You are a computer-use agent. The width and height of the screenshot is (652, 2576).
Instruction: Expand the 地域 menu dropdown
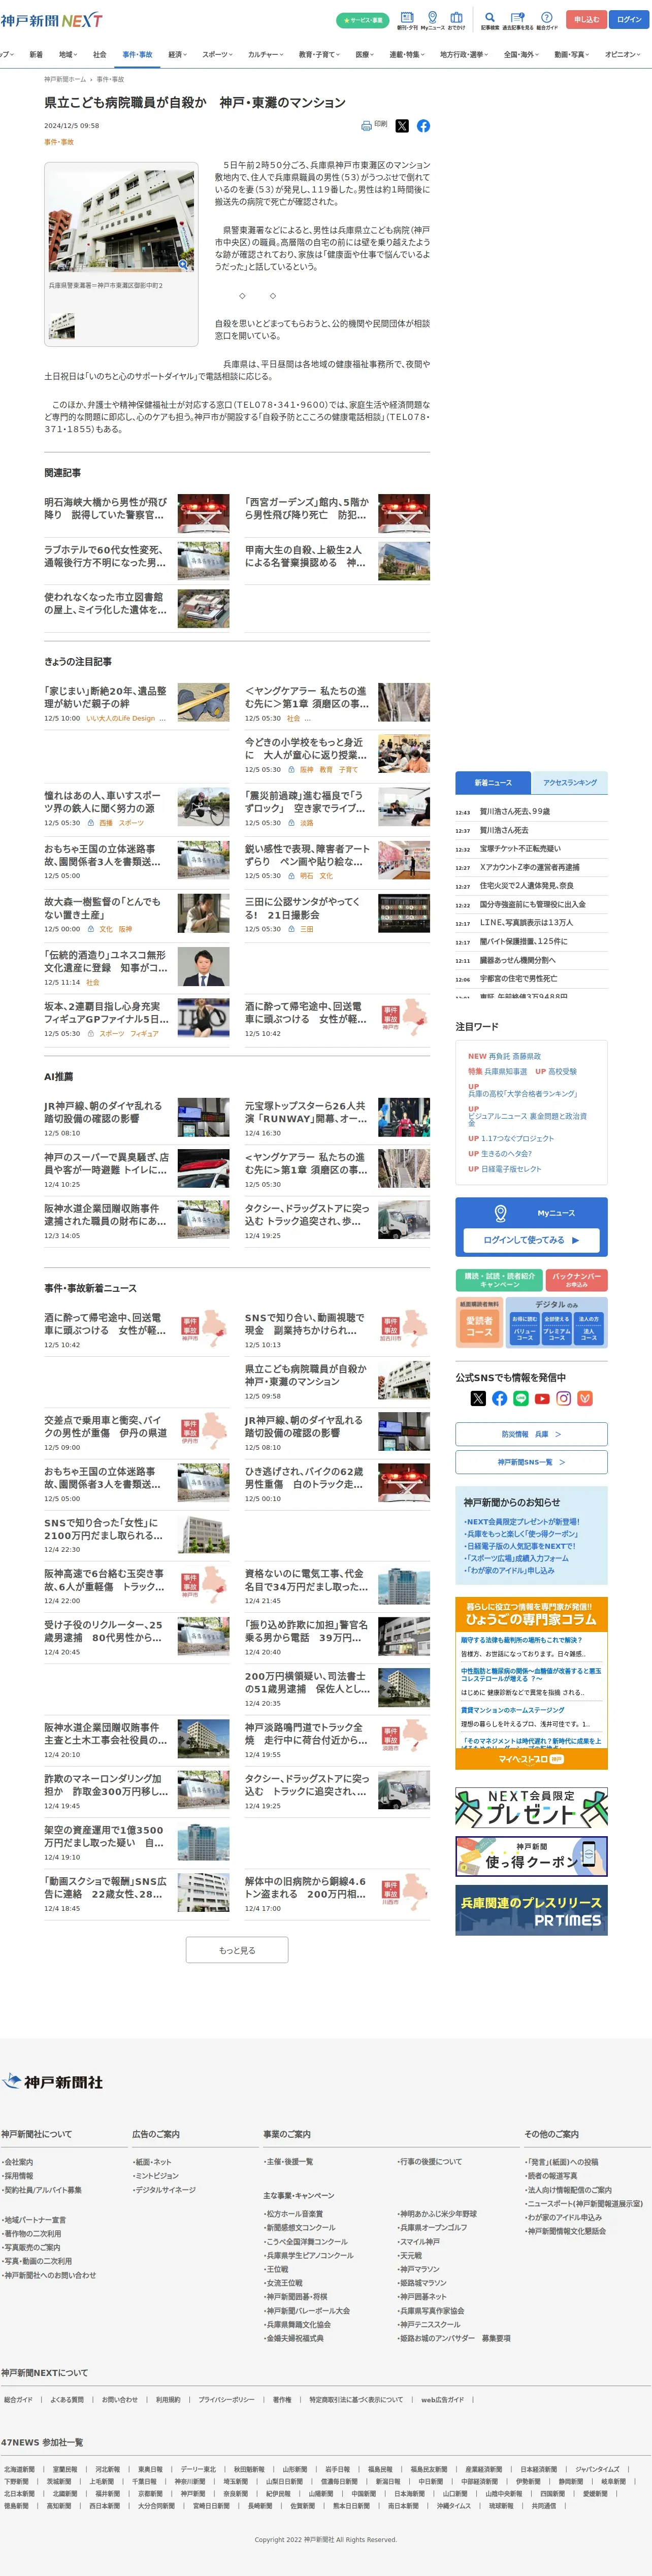click(68, 55)
